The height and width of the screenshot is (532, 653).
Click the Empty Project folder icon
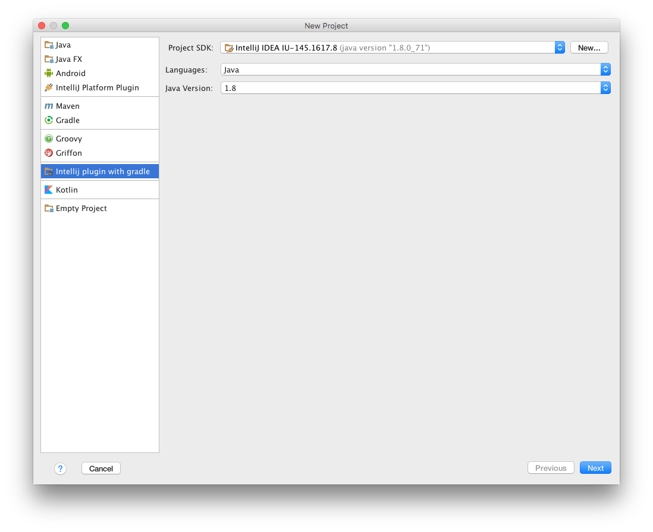49,208
